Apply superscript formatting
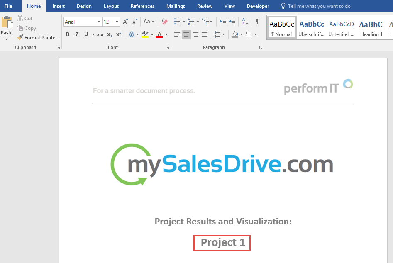The height and width of the screenshot is (263, 393). click(x=119, y=34)
